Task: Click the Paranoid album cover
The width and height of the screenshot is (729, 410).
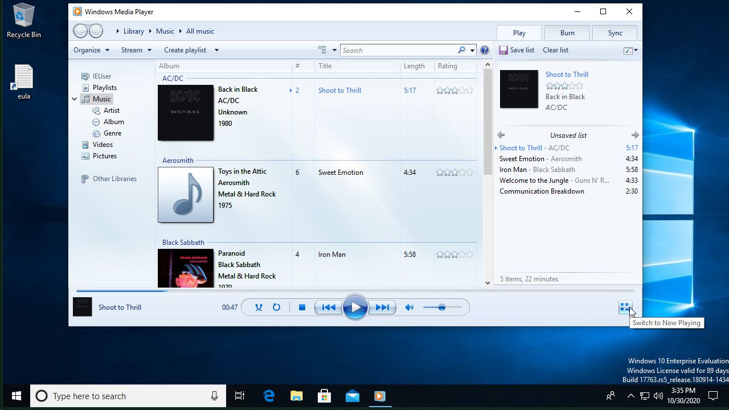Action: (x=186, y=268)
